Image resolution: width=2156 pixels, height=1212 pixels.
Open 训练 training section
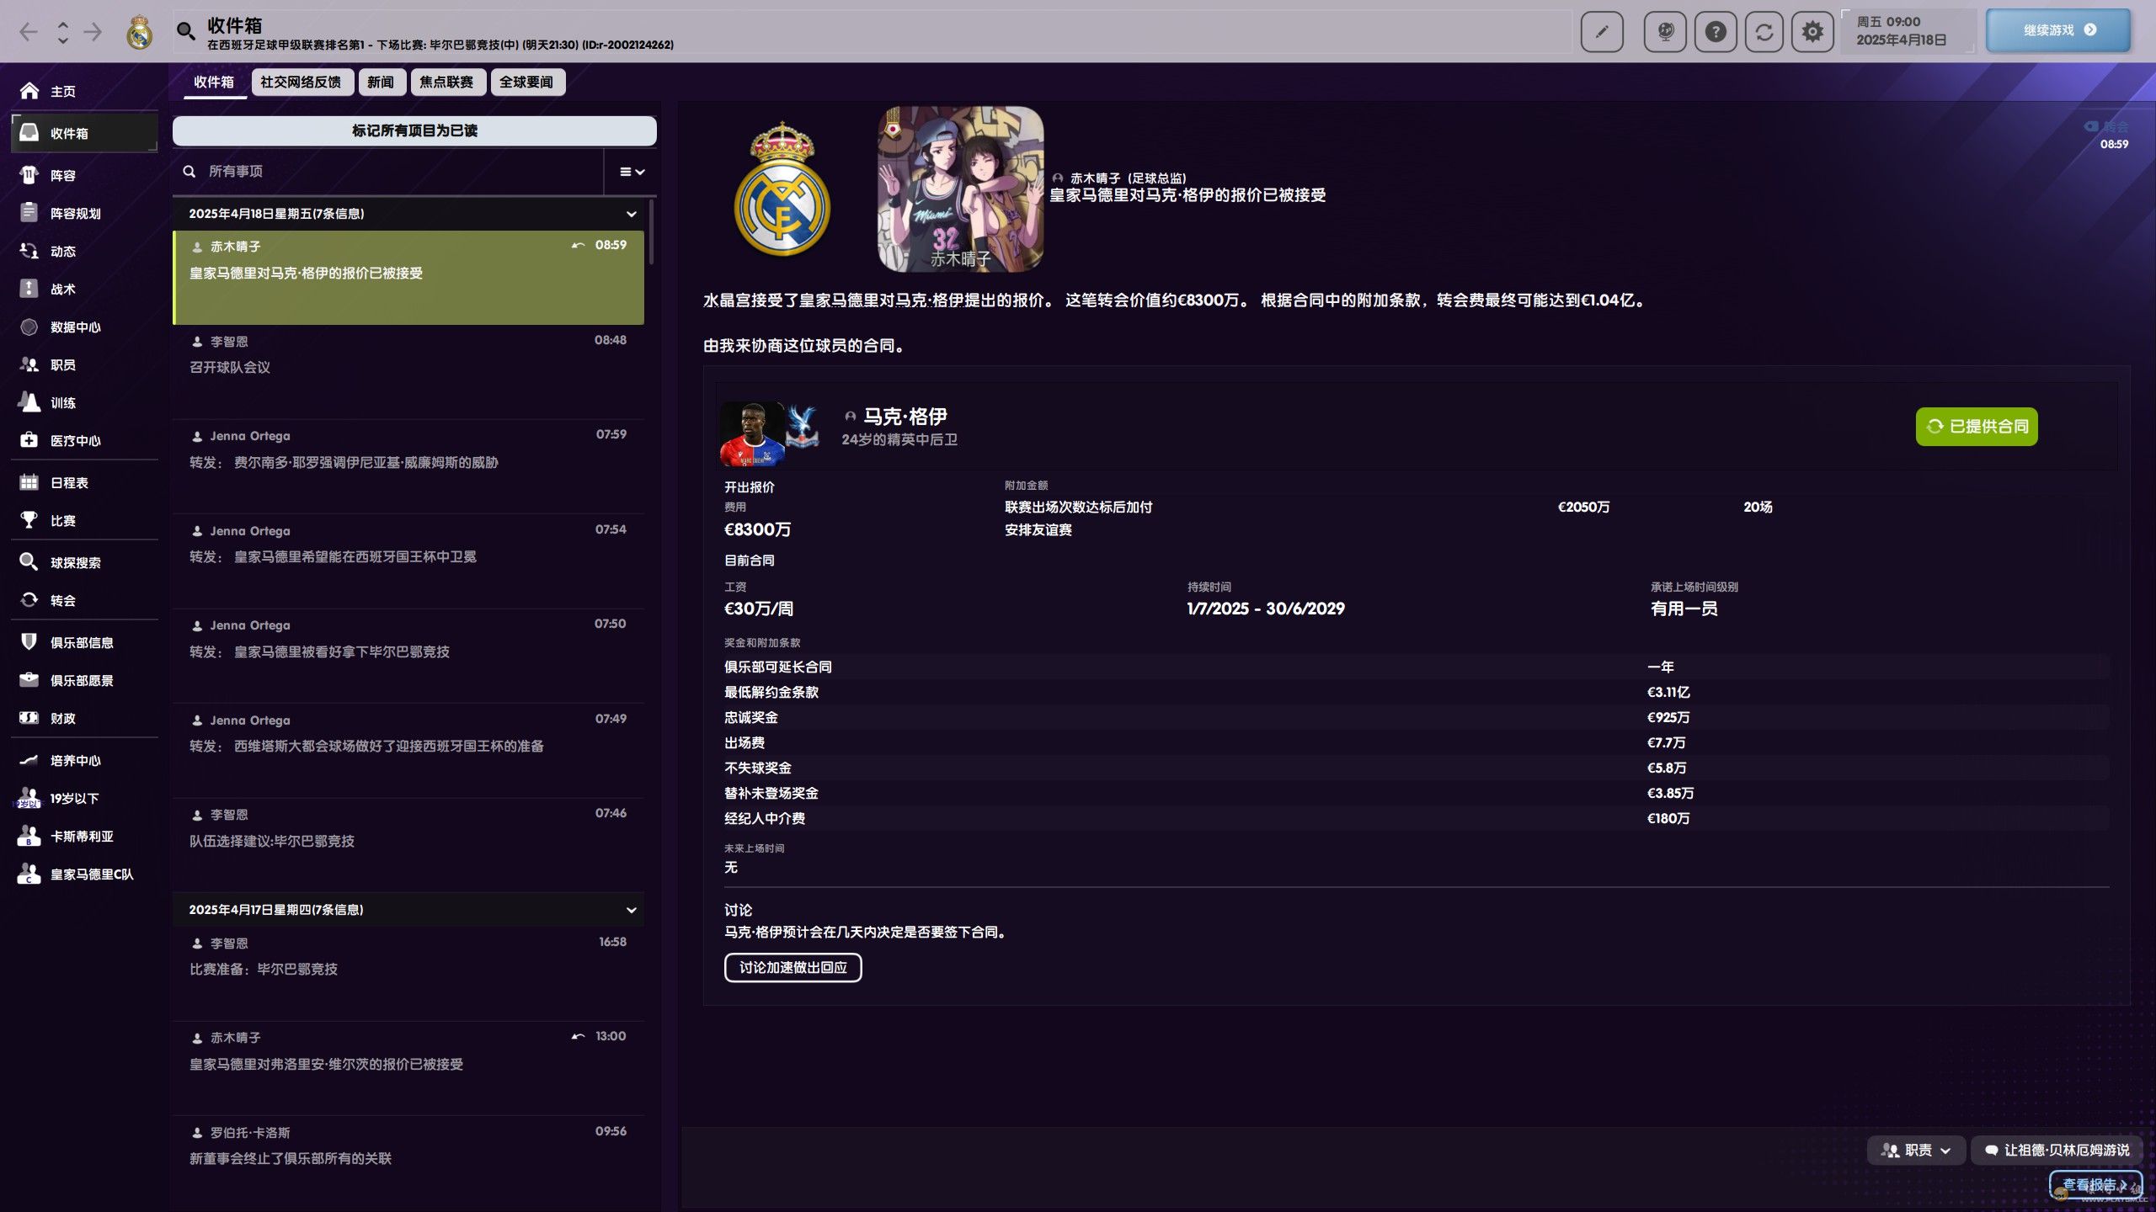(84, 402)
